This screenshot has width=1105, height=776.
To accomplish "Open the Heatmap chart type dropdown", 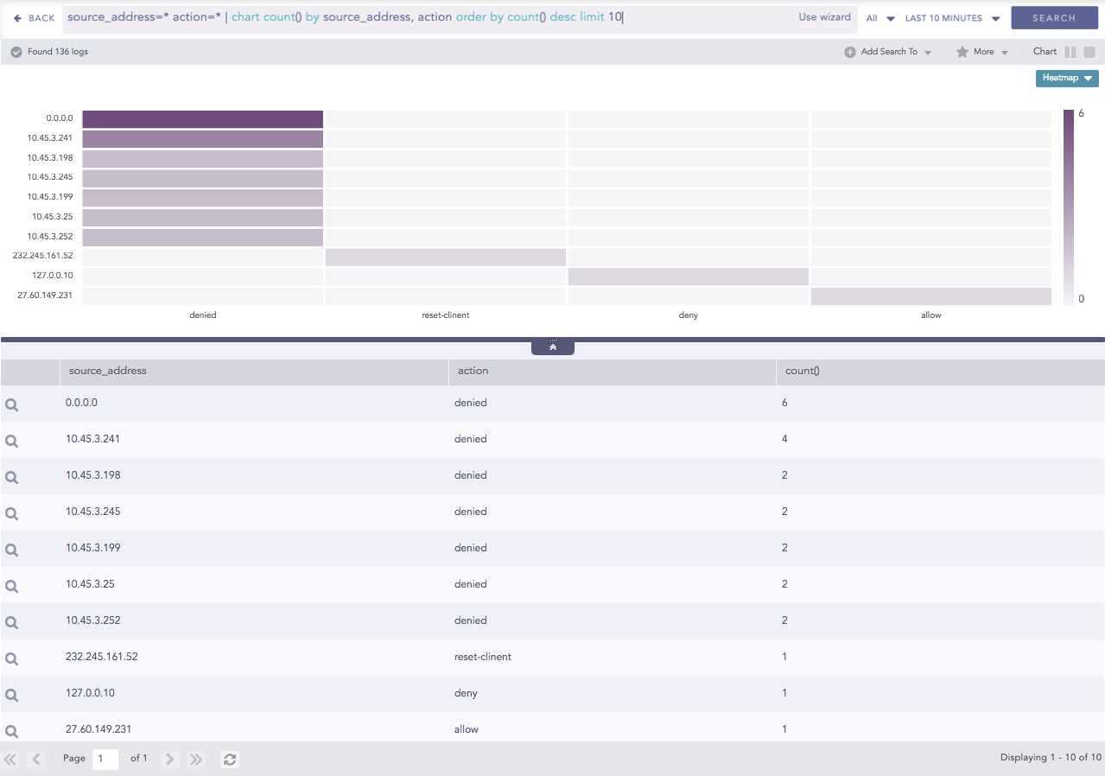I will (x=1066, y=78).
